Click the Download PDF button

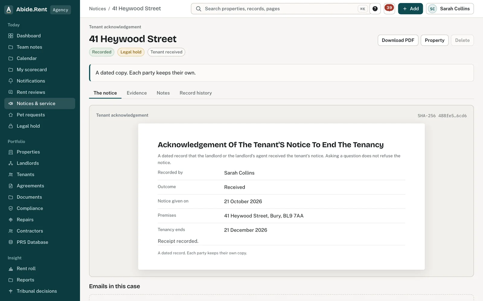(398, 40)
